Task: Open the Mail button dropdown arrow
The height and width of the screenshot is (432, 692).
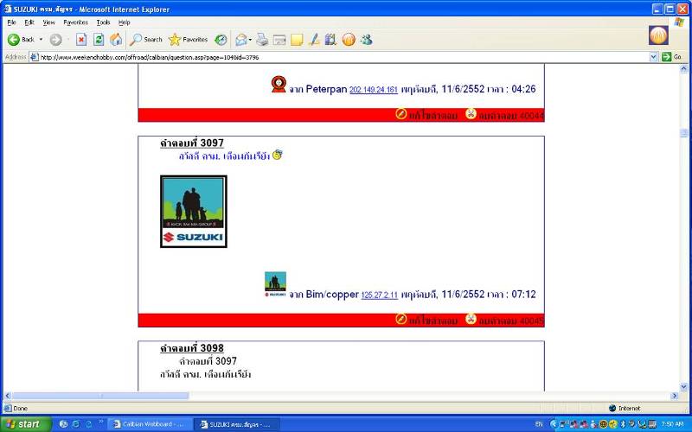Action: click(250, 40)
